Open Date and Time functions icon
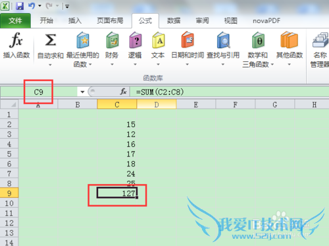The width and height of the screenshot is (329, 246). pyautogui.click(x=188, y=39)
